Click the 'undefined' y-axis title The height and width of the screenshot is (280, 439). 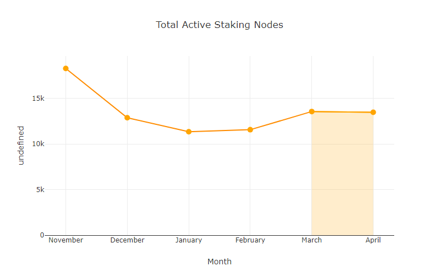tap(21, 145)
